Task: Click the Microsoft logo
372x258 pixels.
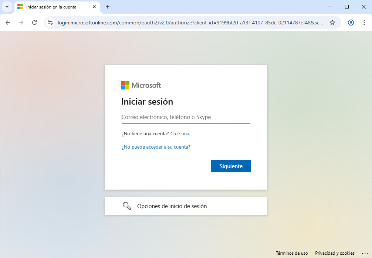Action: [x=141, y=85]
